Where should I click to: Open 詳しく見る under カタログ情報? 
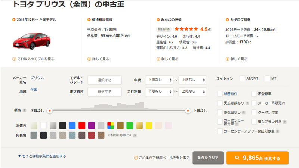[x=237, y=59]
